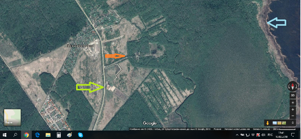Switch to map view via Карта thumbnail

[x=12, y=117]
